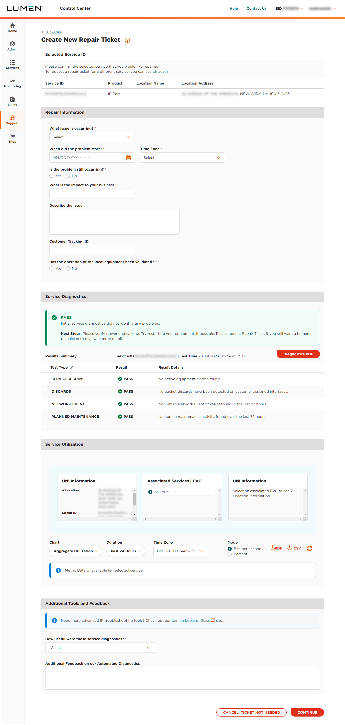
Task: Click the Lumen logo
Action: pos(25,8)
